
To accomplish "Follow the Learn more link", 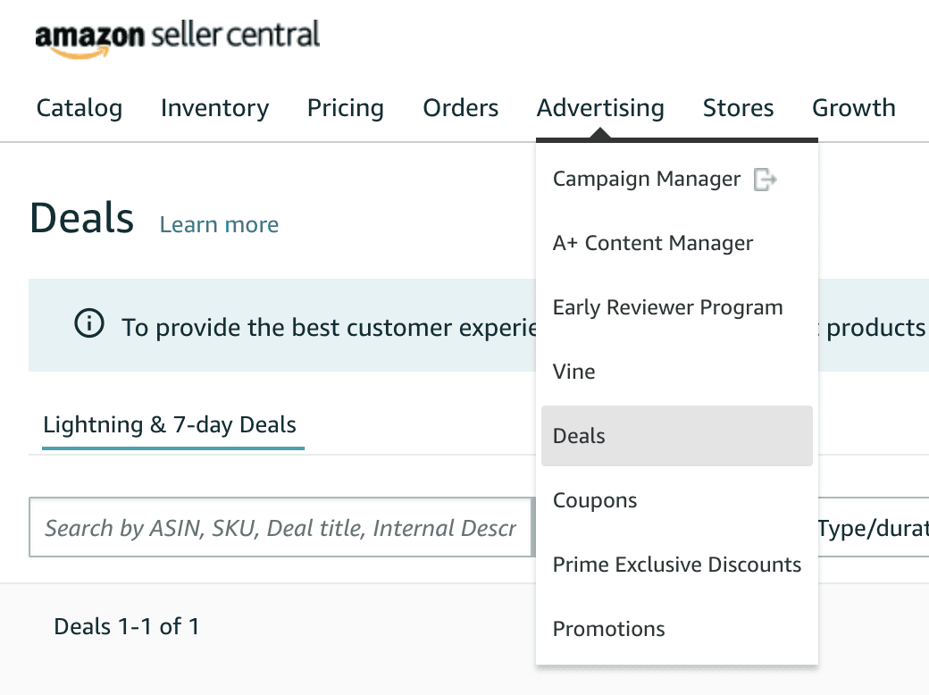I will (219, 224).
